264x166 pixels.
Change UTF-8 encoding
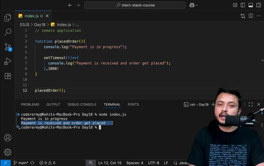(x=154, y=163)
